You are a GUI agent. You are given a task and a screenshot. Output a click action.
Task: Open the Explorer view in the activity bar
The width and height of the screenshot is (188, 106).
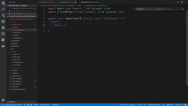coord(3,3)
